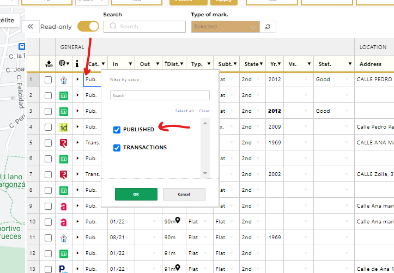Click the red R portal icon in row 7

point(64,175)
